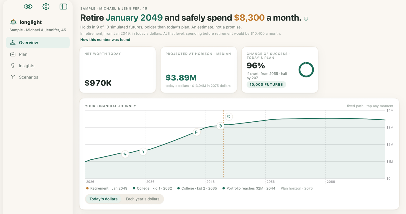This screenshot has width=406, height=214.
Task: Click 'College · kid 1 · 2032' legend
Action: (152, 188)
